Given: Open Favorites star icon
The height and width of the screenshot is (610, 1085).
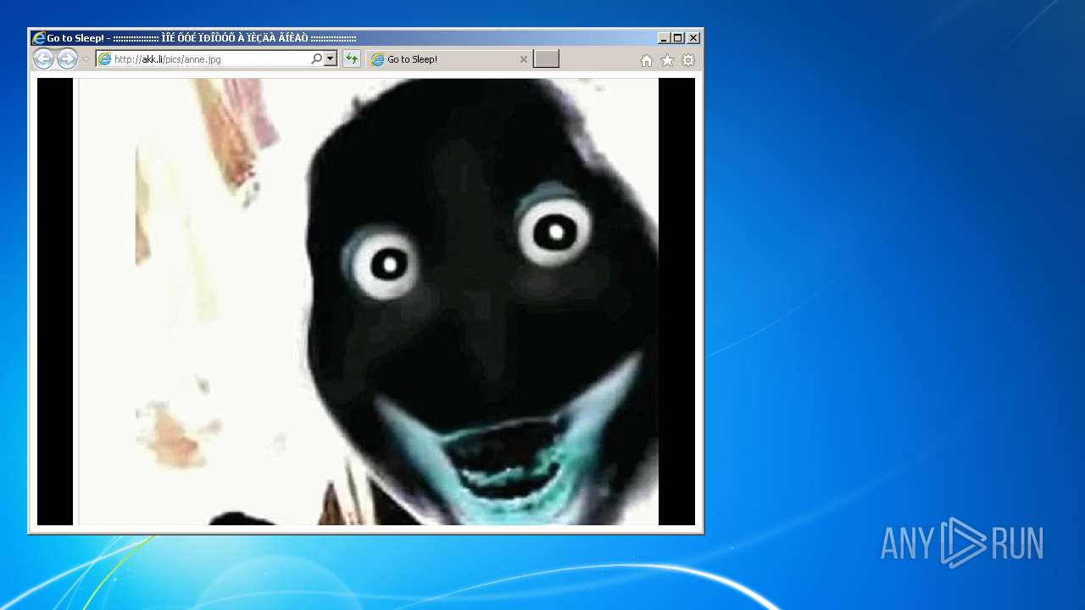Looking at the screenshot, I should pyautogui.click(x=667, y=60).
